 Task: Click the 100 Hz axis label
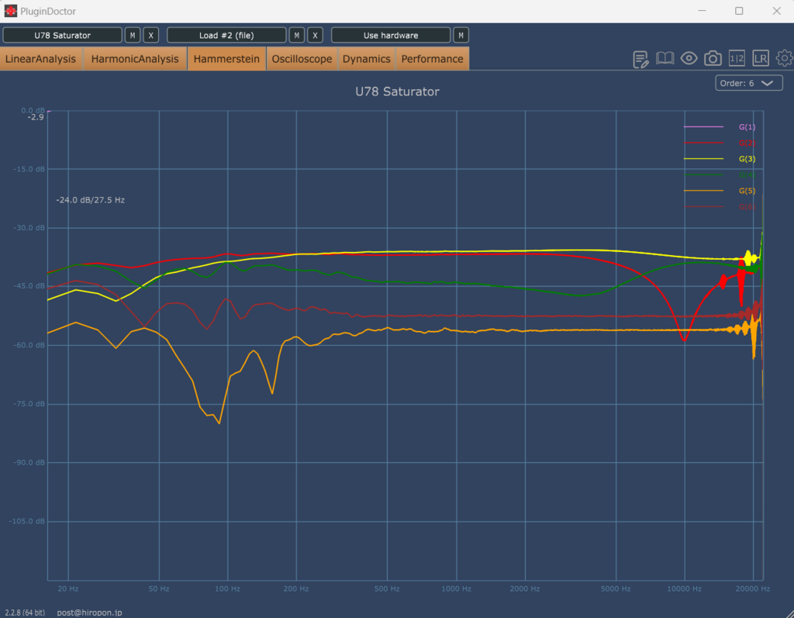[x=227, y=589]
